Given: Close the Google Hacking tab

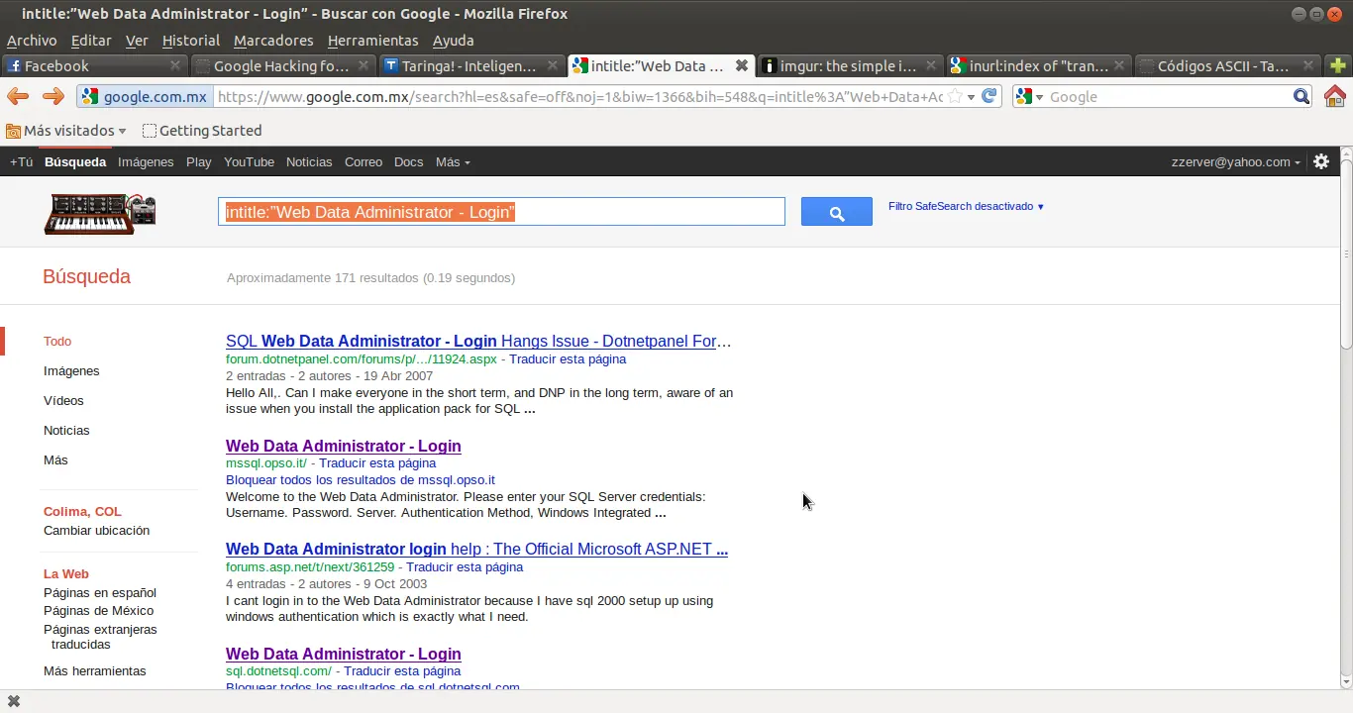Looking at the screenshot, I should (x=364, y=65).
